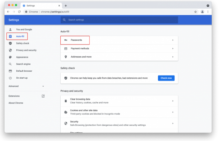This screenshot has height=141, width=220.
Task: Expand Cookies and other site data arrow
Action: click(173, 112)
